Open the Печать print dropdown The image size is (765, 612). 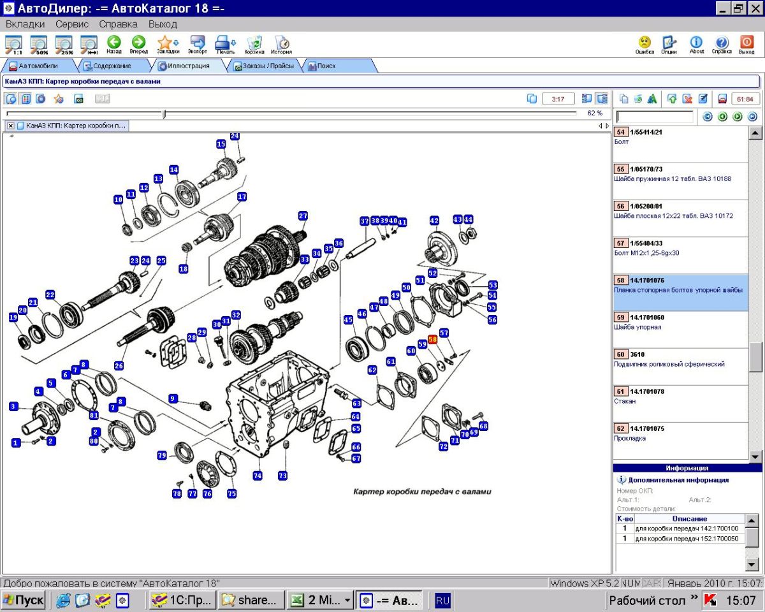[226, 45]
